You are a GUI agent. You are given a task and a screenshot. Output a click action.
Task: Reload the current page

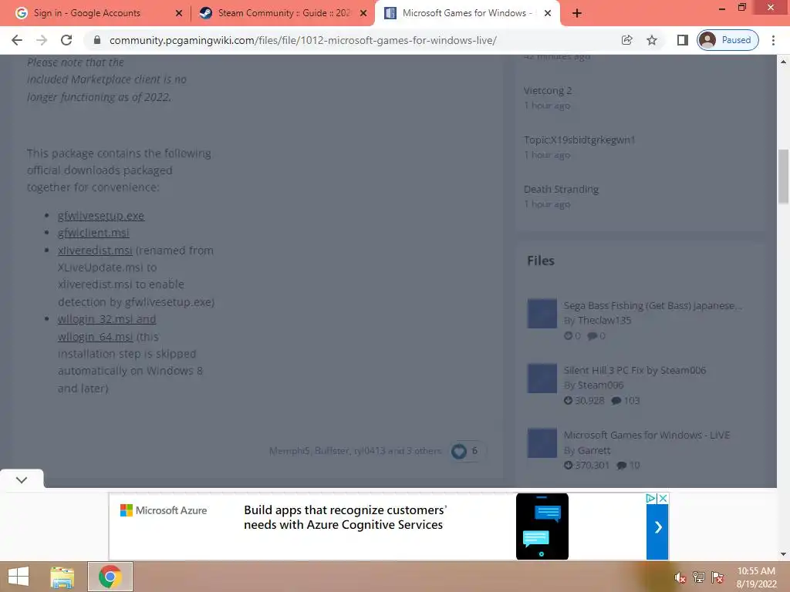click(66, 40)
